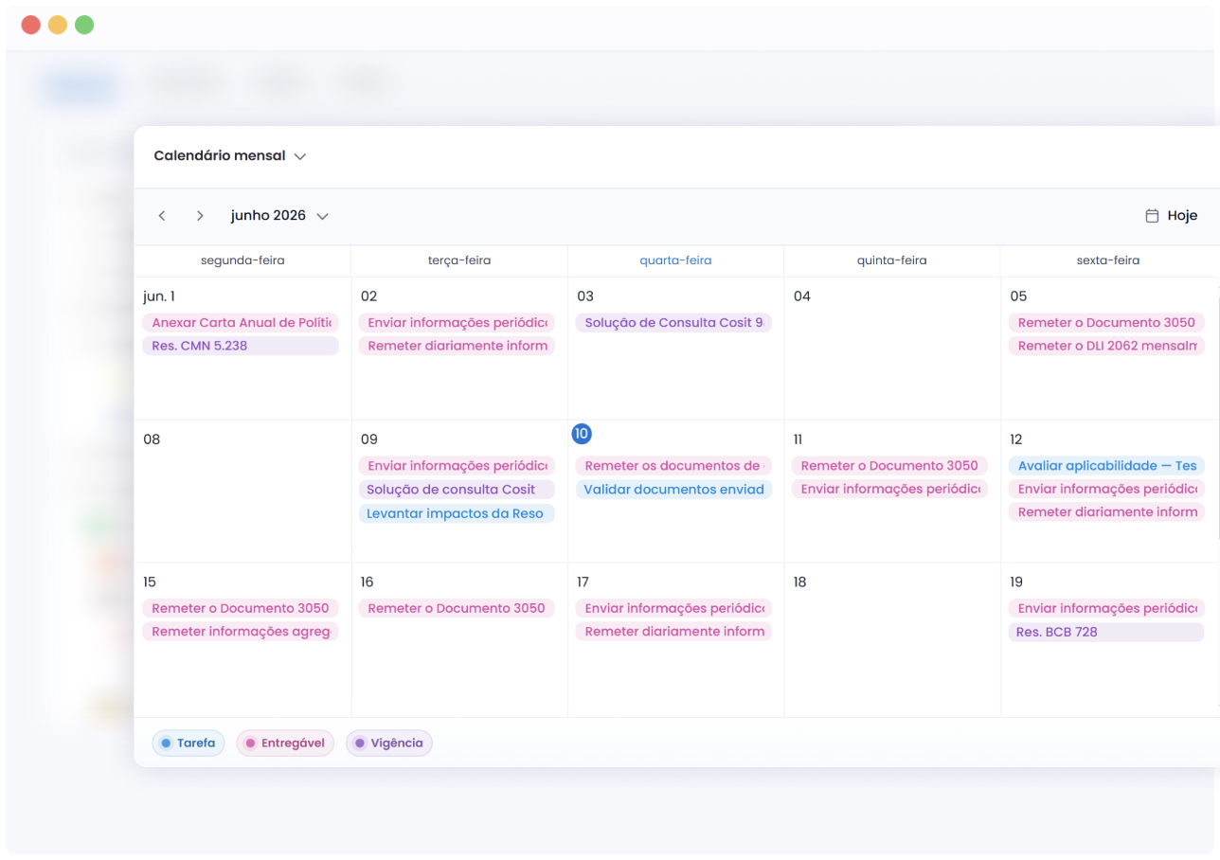Screen dimensions: 1220x860
Task: Open Enviar informações periódic on day 17
Action: (x=673, y=608)
